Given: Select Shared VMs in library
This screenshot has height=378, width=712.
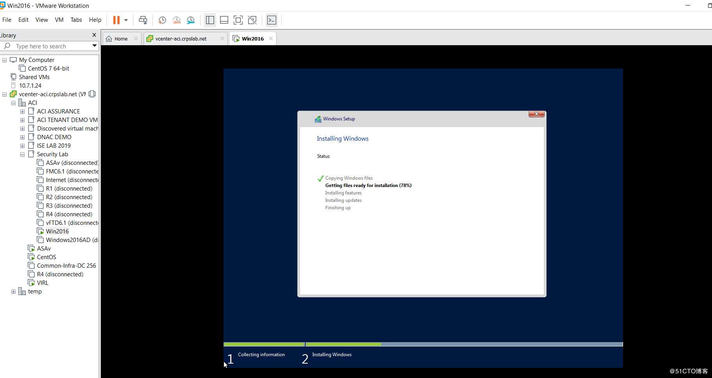Looking at the screenshot, I should coord(34,77).
